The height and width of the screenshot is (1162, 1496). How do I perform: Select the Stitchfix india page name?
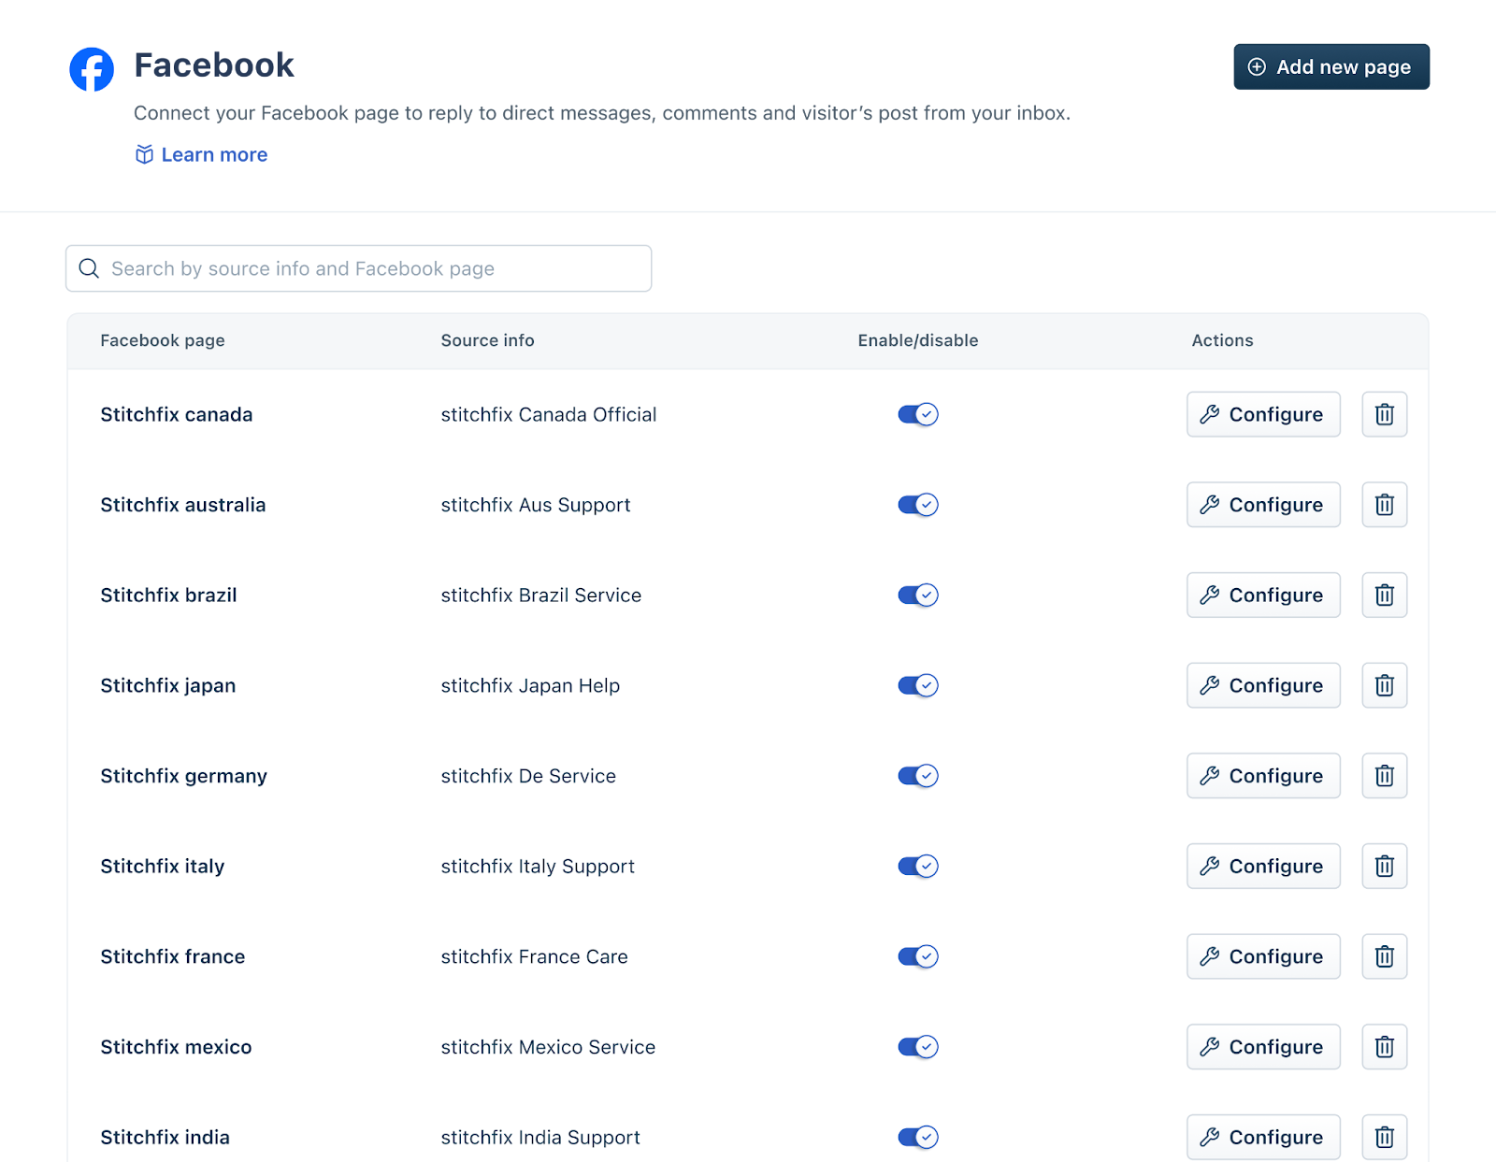click(165, 1137)
